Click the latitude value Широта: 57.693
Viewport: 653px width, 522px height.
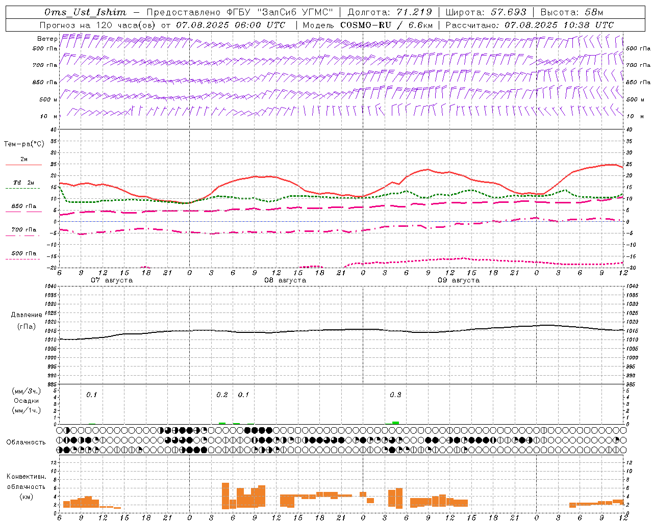coord(486,12)
